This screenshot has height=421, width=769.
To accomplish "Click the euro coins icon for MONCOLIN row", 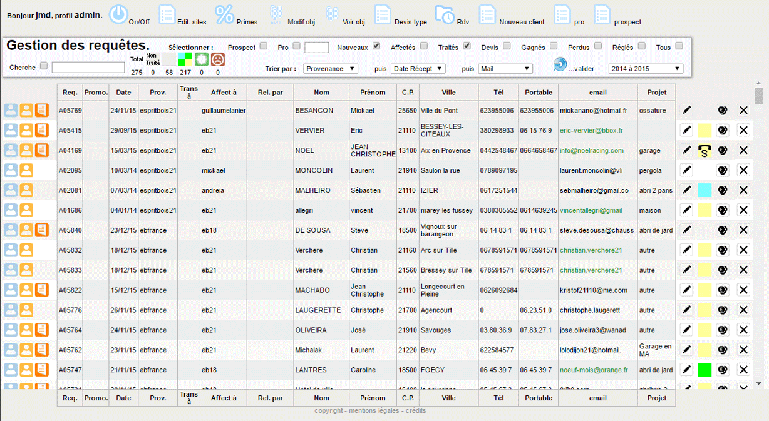I will pyautogui.click(x=723, y=170).
